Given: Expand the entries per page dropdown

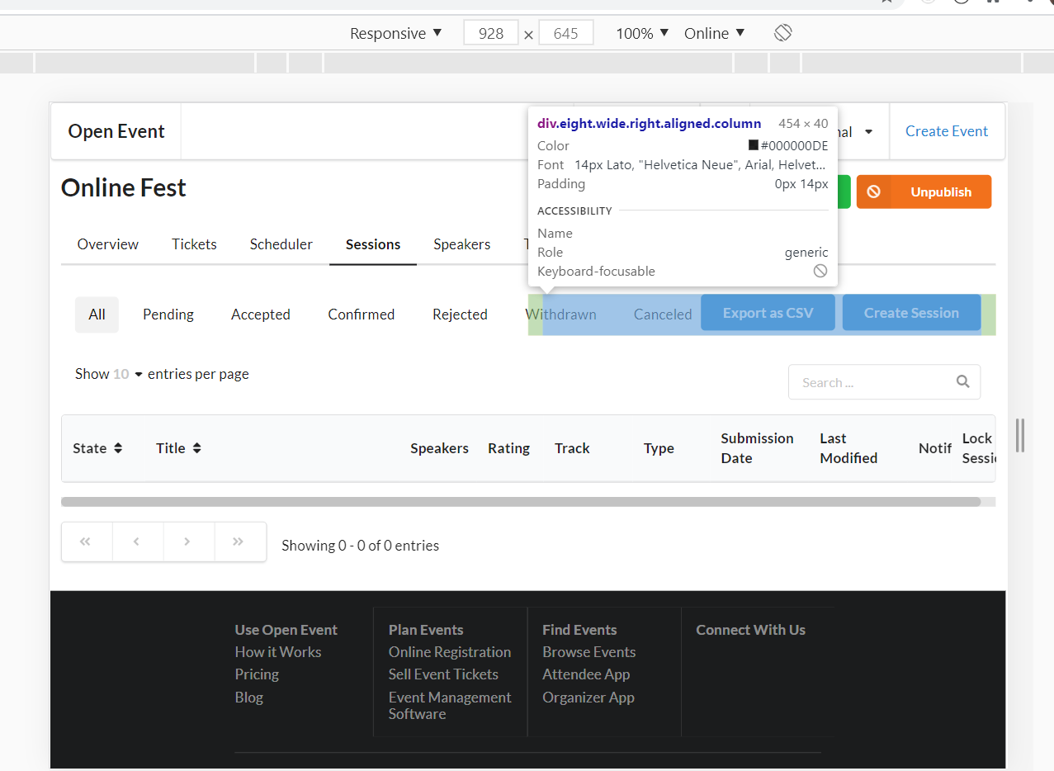Looking at the screenshot, I should click(x=128, y=374).
